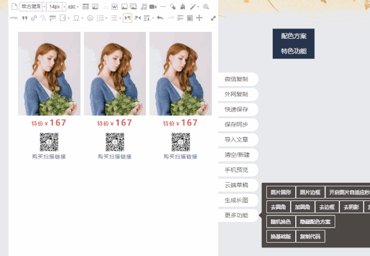The width and height of the screenshot is (370, 256).
Task: Open the 特色功能 features panel
Action: [294, 51]
